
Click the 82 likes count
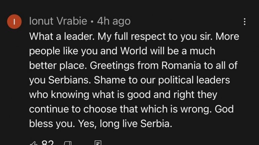[x=47, y=143]
